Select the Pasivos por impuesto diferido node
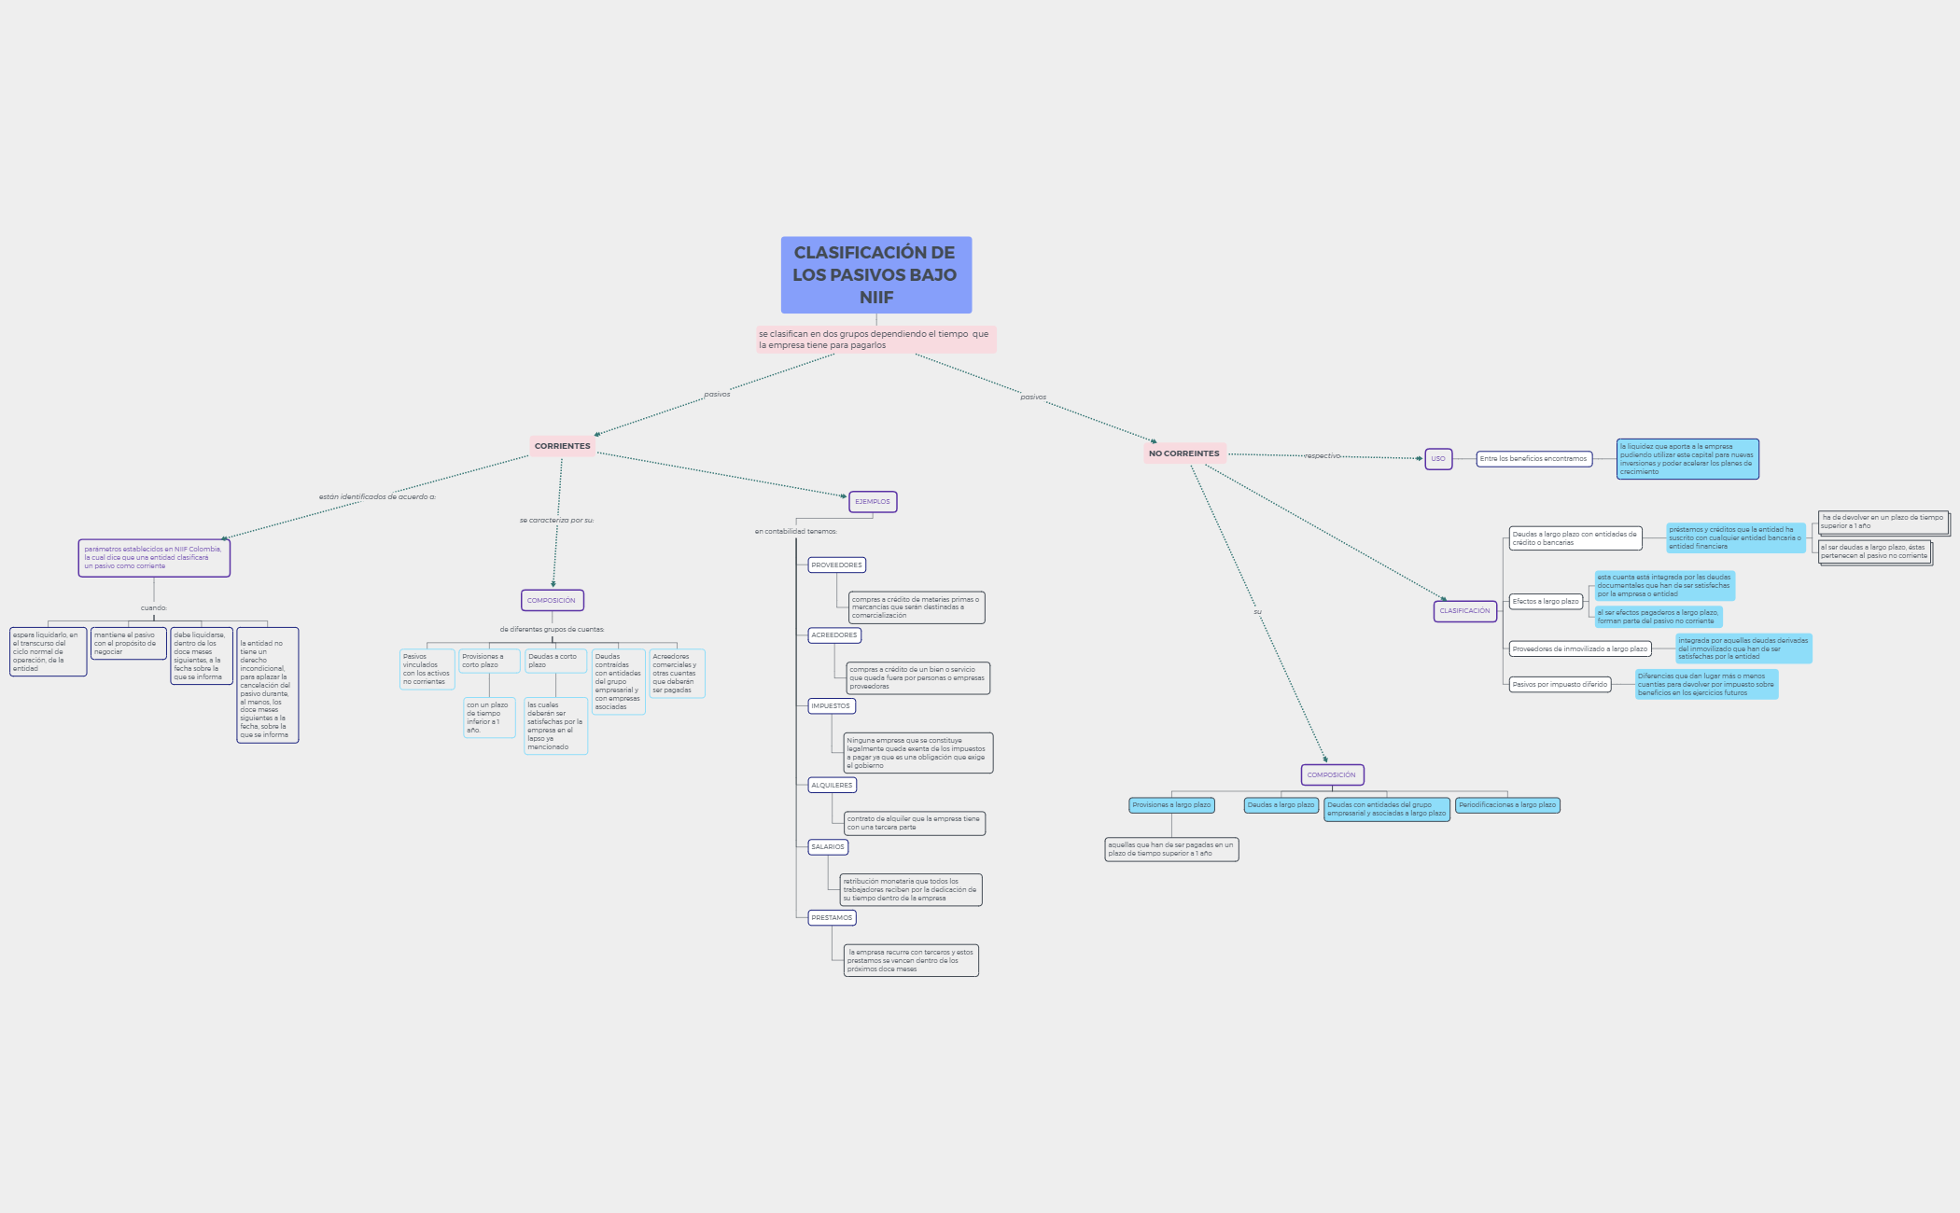The image size is (1960, 1213). (x=1560, y=684)
